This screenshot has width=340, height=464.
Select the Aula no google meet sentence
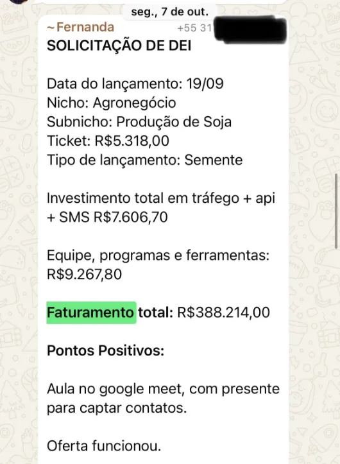(163, 399)
